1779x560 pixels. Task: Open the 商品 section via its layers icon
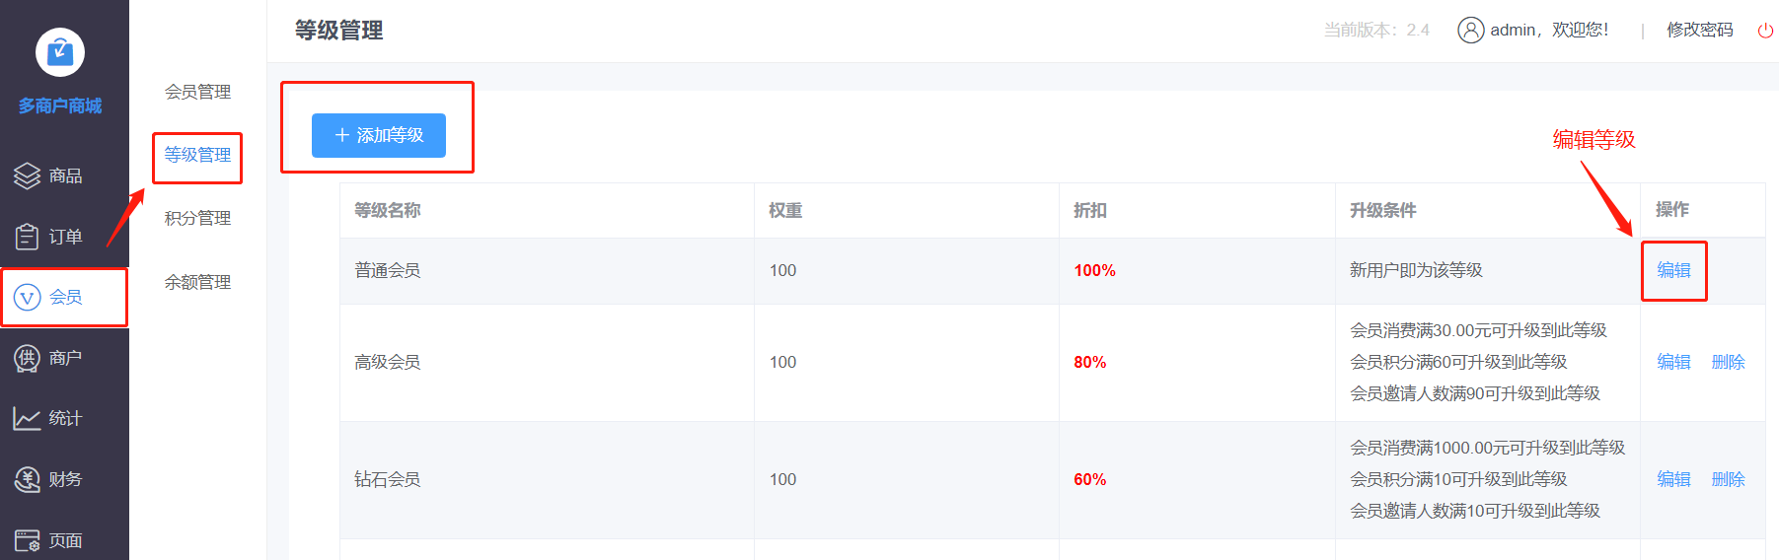(28, 175)
